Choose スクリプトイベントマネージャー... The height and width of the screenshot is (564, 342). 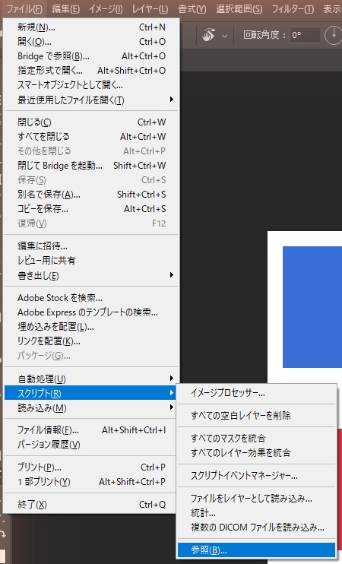(256, 475)
